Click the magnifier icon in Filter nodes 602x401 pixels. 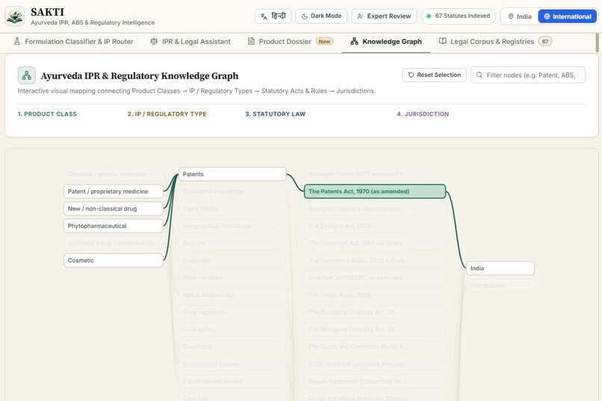480,75
